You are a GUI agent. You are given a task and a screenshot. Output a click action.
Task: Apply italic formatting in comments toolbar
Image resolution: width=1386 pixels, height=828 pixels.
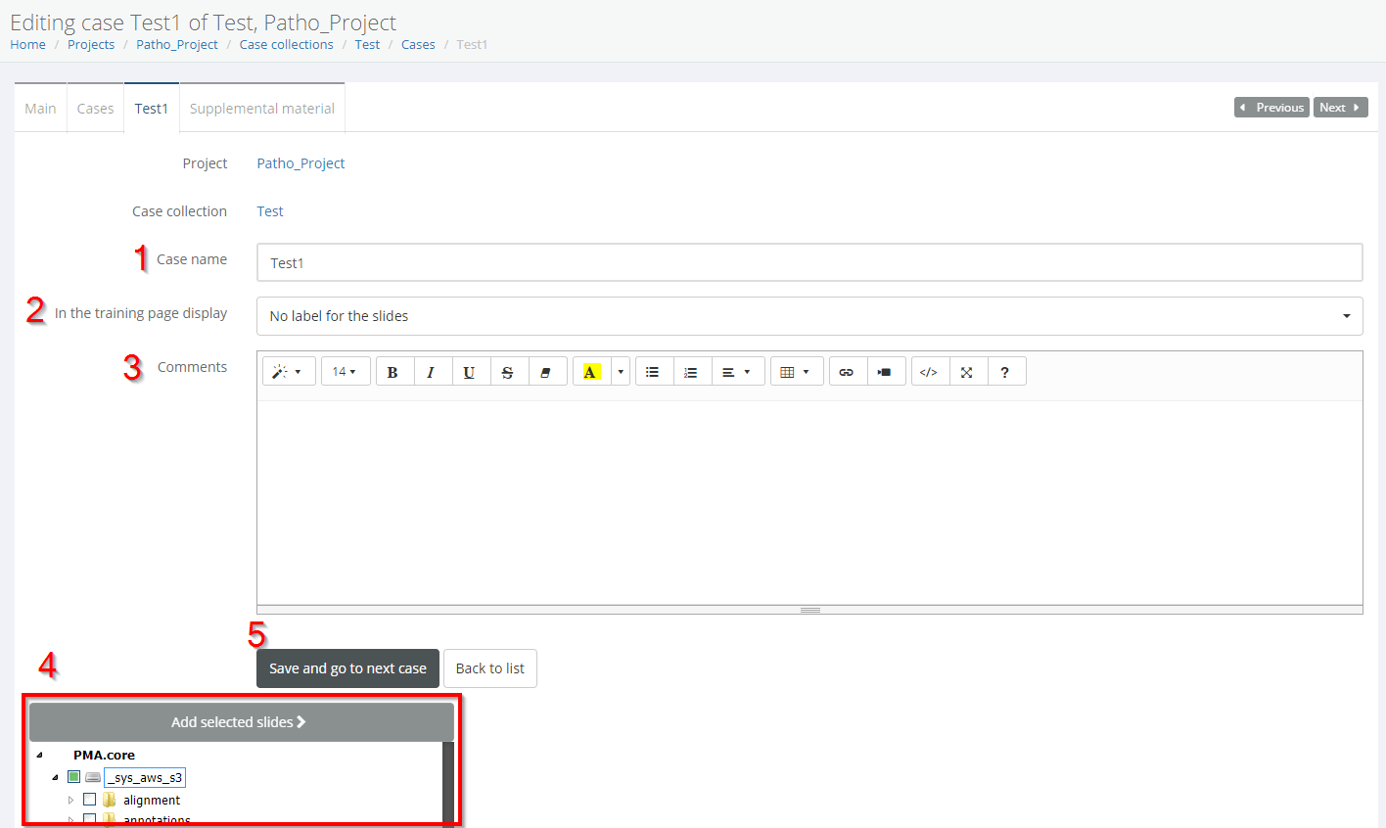(432, 372)
